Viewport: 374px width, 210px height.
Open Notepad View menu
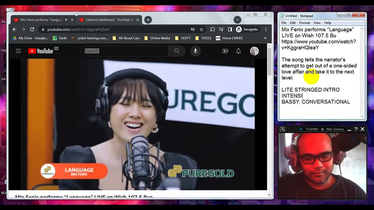pos(317,23)
